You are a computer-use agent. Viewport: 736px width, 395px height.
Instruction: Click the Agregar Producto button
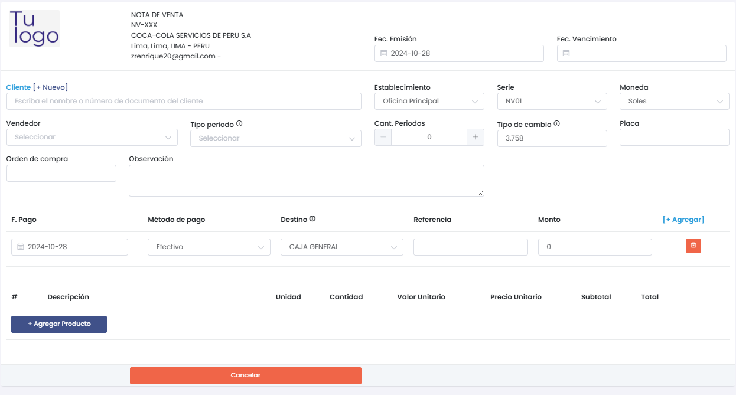58,324
